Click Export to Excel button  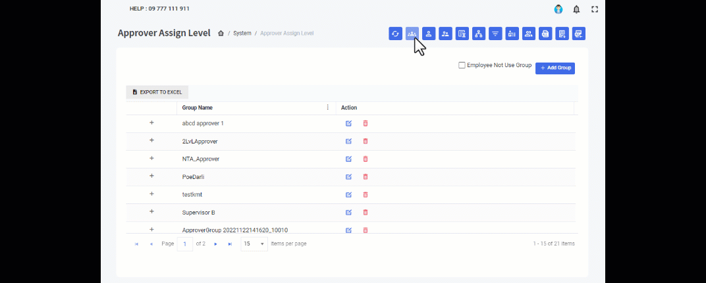click(157, 92)
